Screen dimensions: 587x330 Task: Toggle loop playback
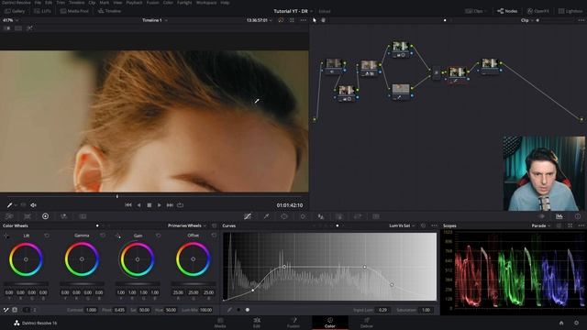click(x=180, y=205)
